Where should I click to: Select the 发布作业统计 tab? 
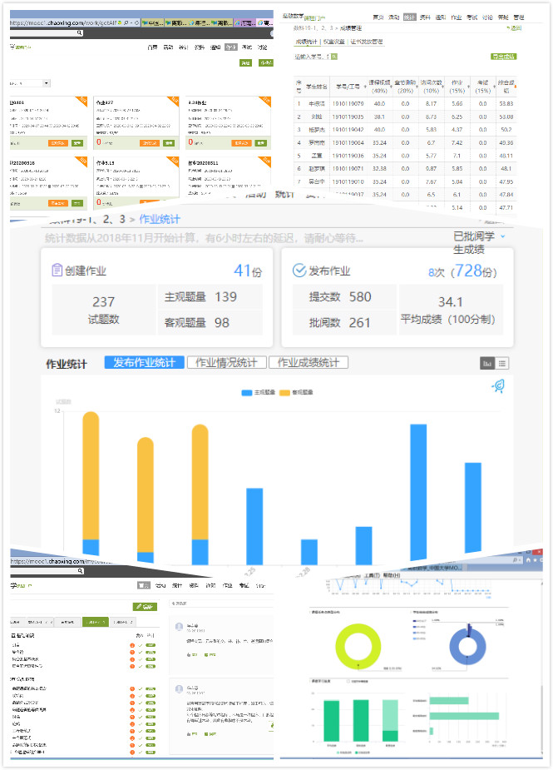(x=145, y=363)
